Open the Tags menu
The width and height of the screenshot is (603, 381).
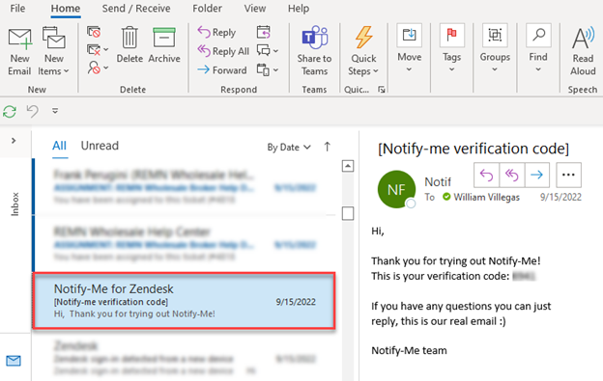451,49
